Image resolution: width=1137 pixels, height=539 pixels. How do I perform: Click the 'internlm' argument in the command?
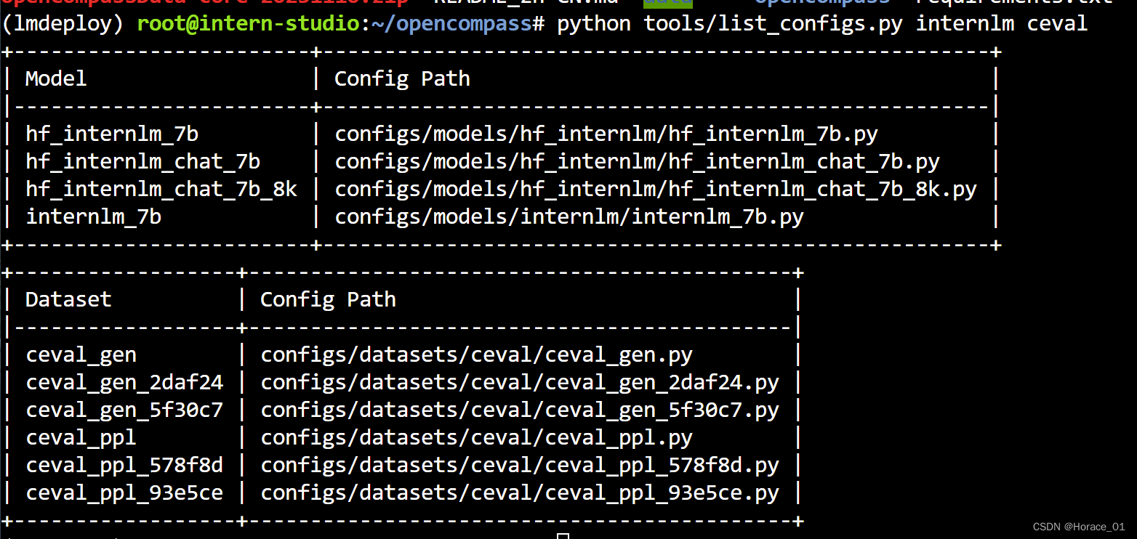click(x=965, y=24)
